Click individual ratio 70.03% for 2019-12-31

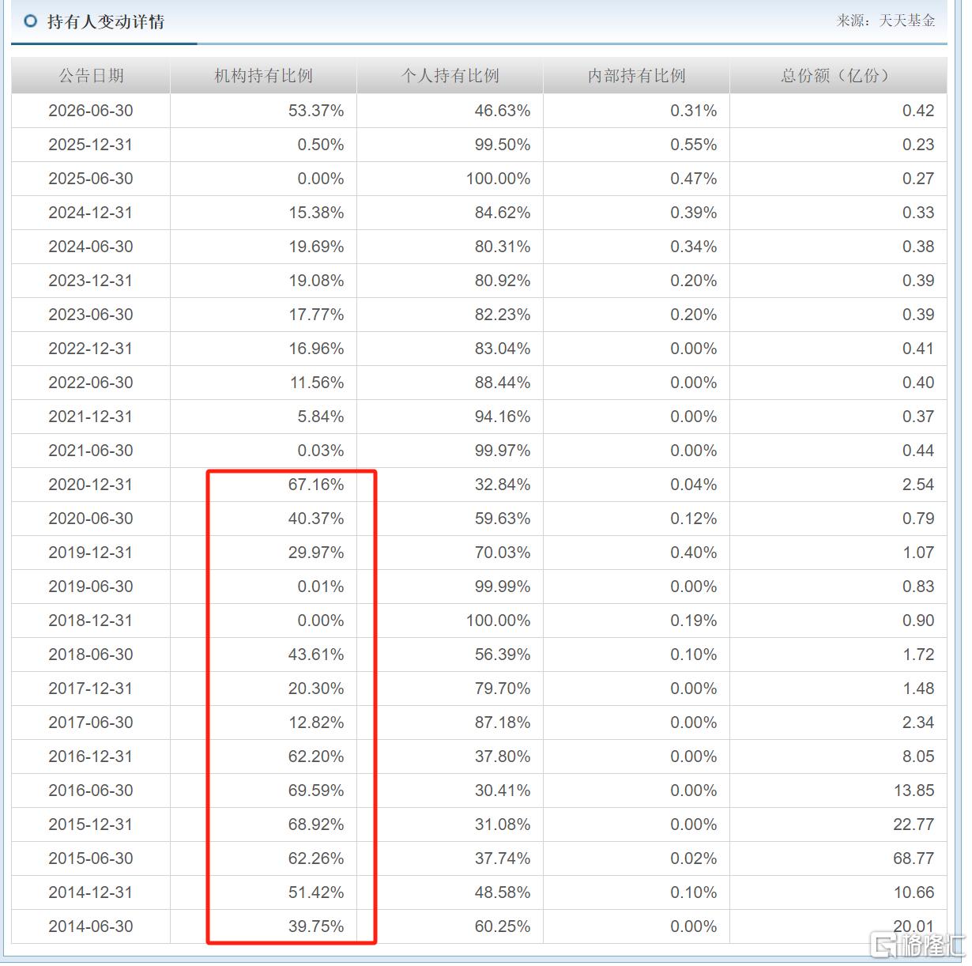coord(503,553)
